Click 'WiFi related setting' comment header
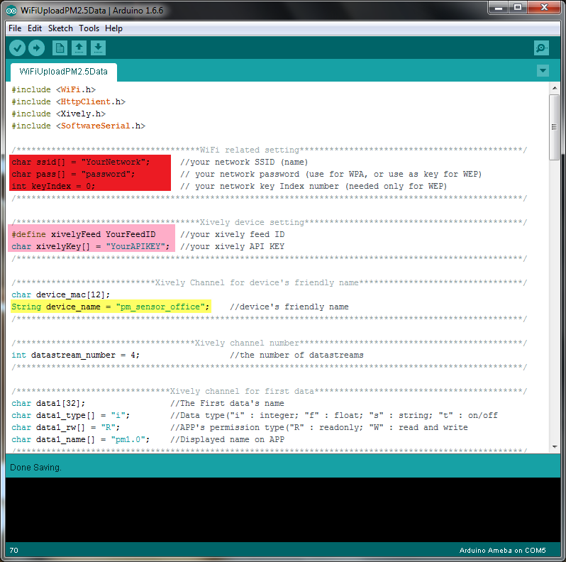The image size is (566, 562). pos(250,150)
